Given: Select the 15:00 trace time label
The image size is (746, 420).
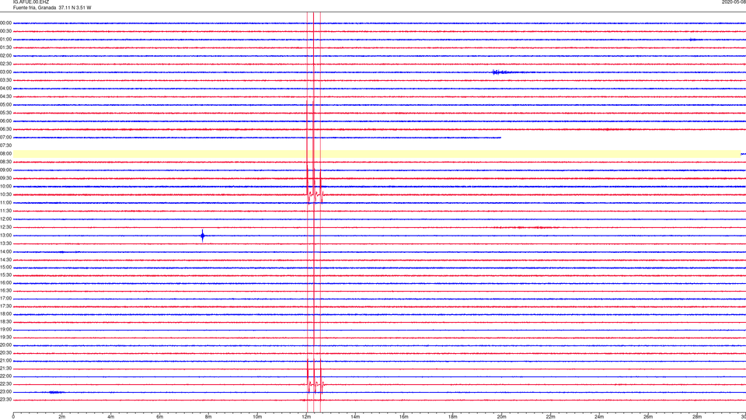Looking at the screenshot, I should point(5,268).
